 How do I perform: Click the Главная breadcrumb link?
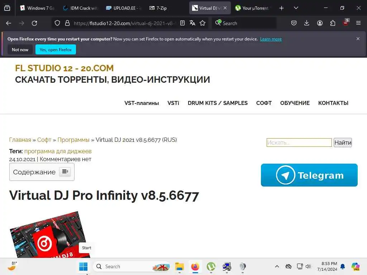(x=20, y=140)
